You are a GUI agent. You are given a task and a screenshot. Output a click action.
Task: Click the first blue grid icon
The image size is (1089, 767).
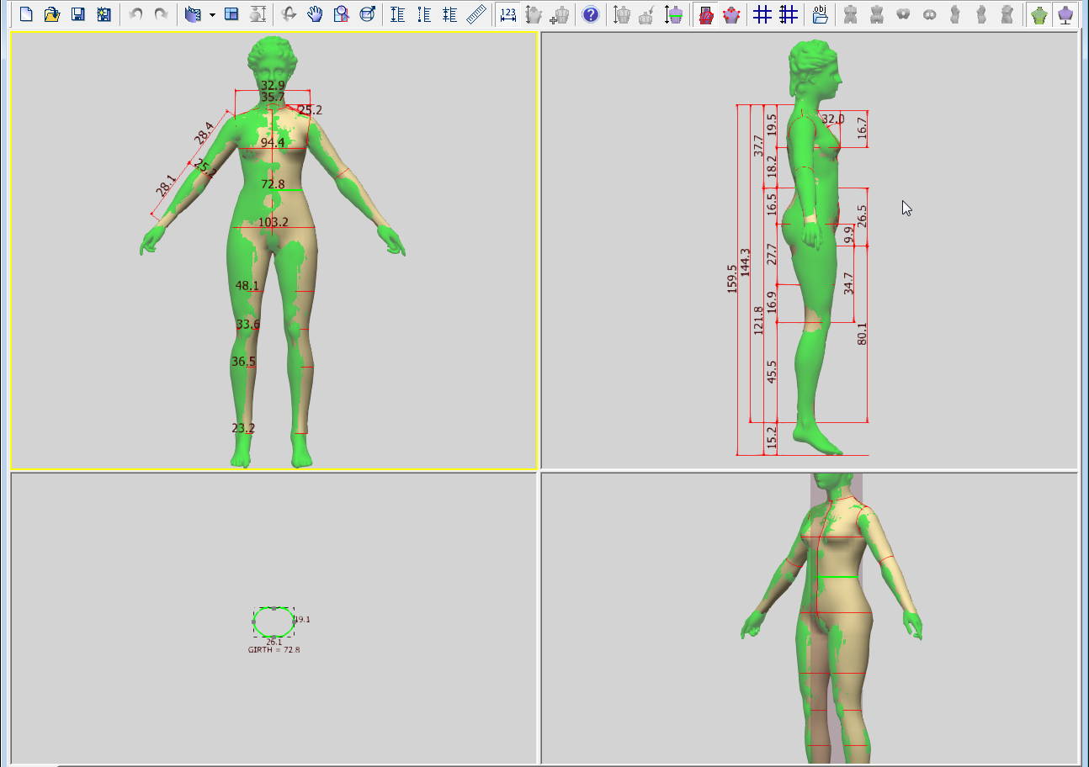pos(762,14)
